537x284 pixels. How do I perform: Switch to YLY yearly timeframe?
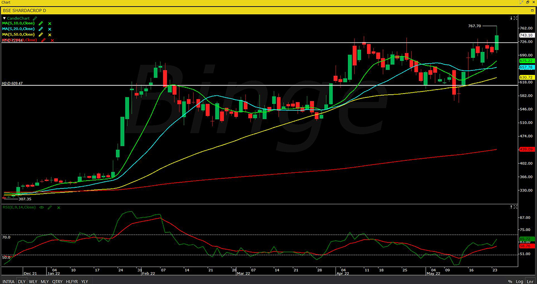(x=84, y=281)
